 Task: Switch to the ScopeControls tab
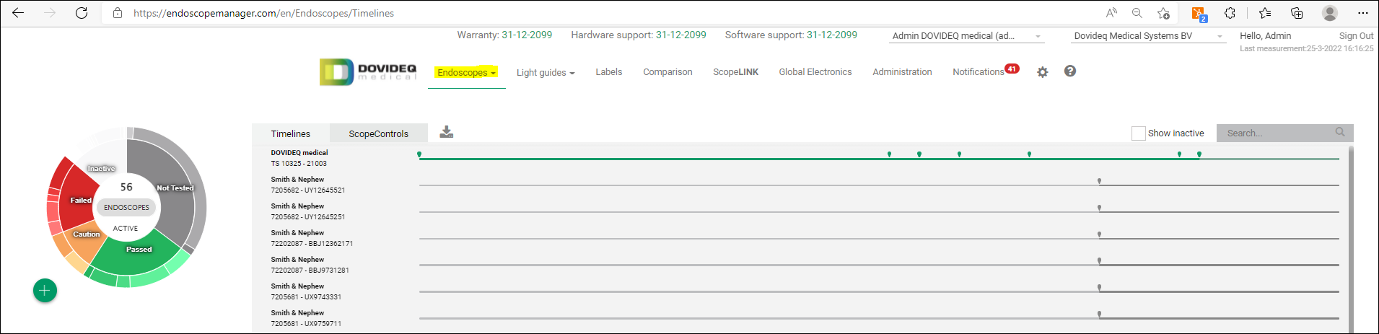[378, 133]
